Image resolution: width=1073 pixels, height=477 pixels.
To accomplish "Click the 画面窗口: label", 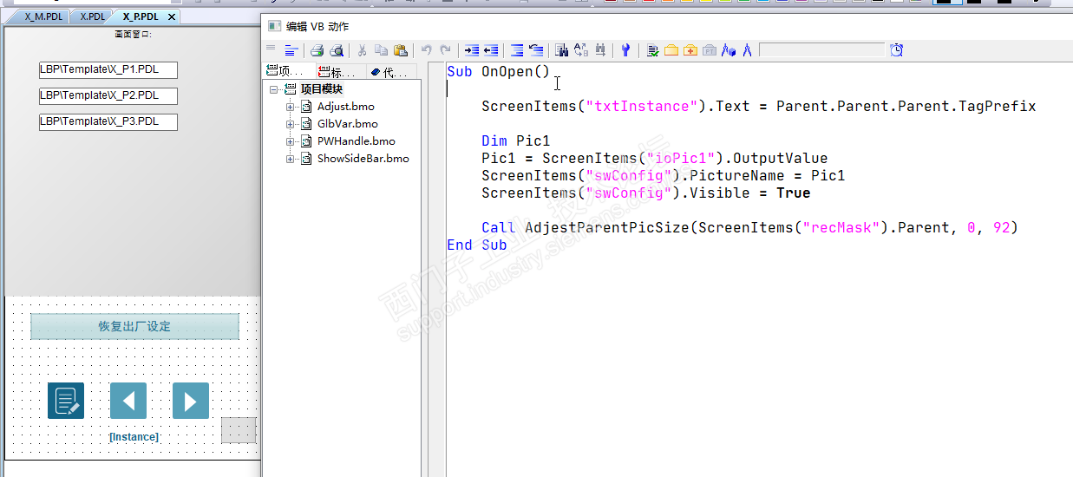I will [x=133, y=35].
